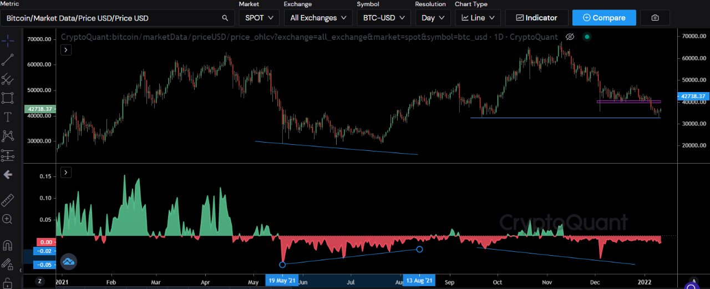Click the Resolution label above Day dropdown
Image resolution: width=710 pixels, height=289 pixels.
click(430, 4)
